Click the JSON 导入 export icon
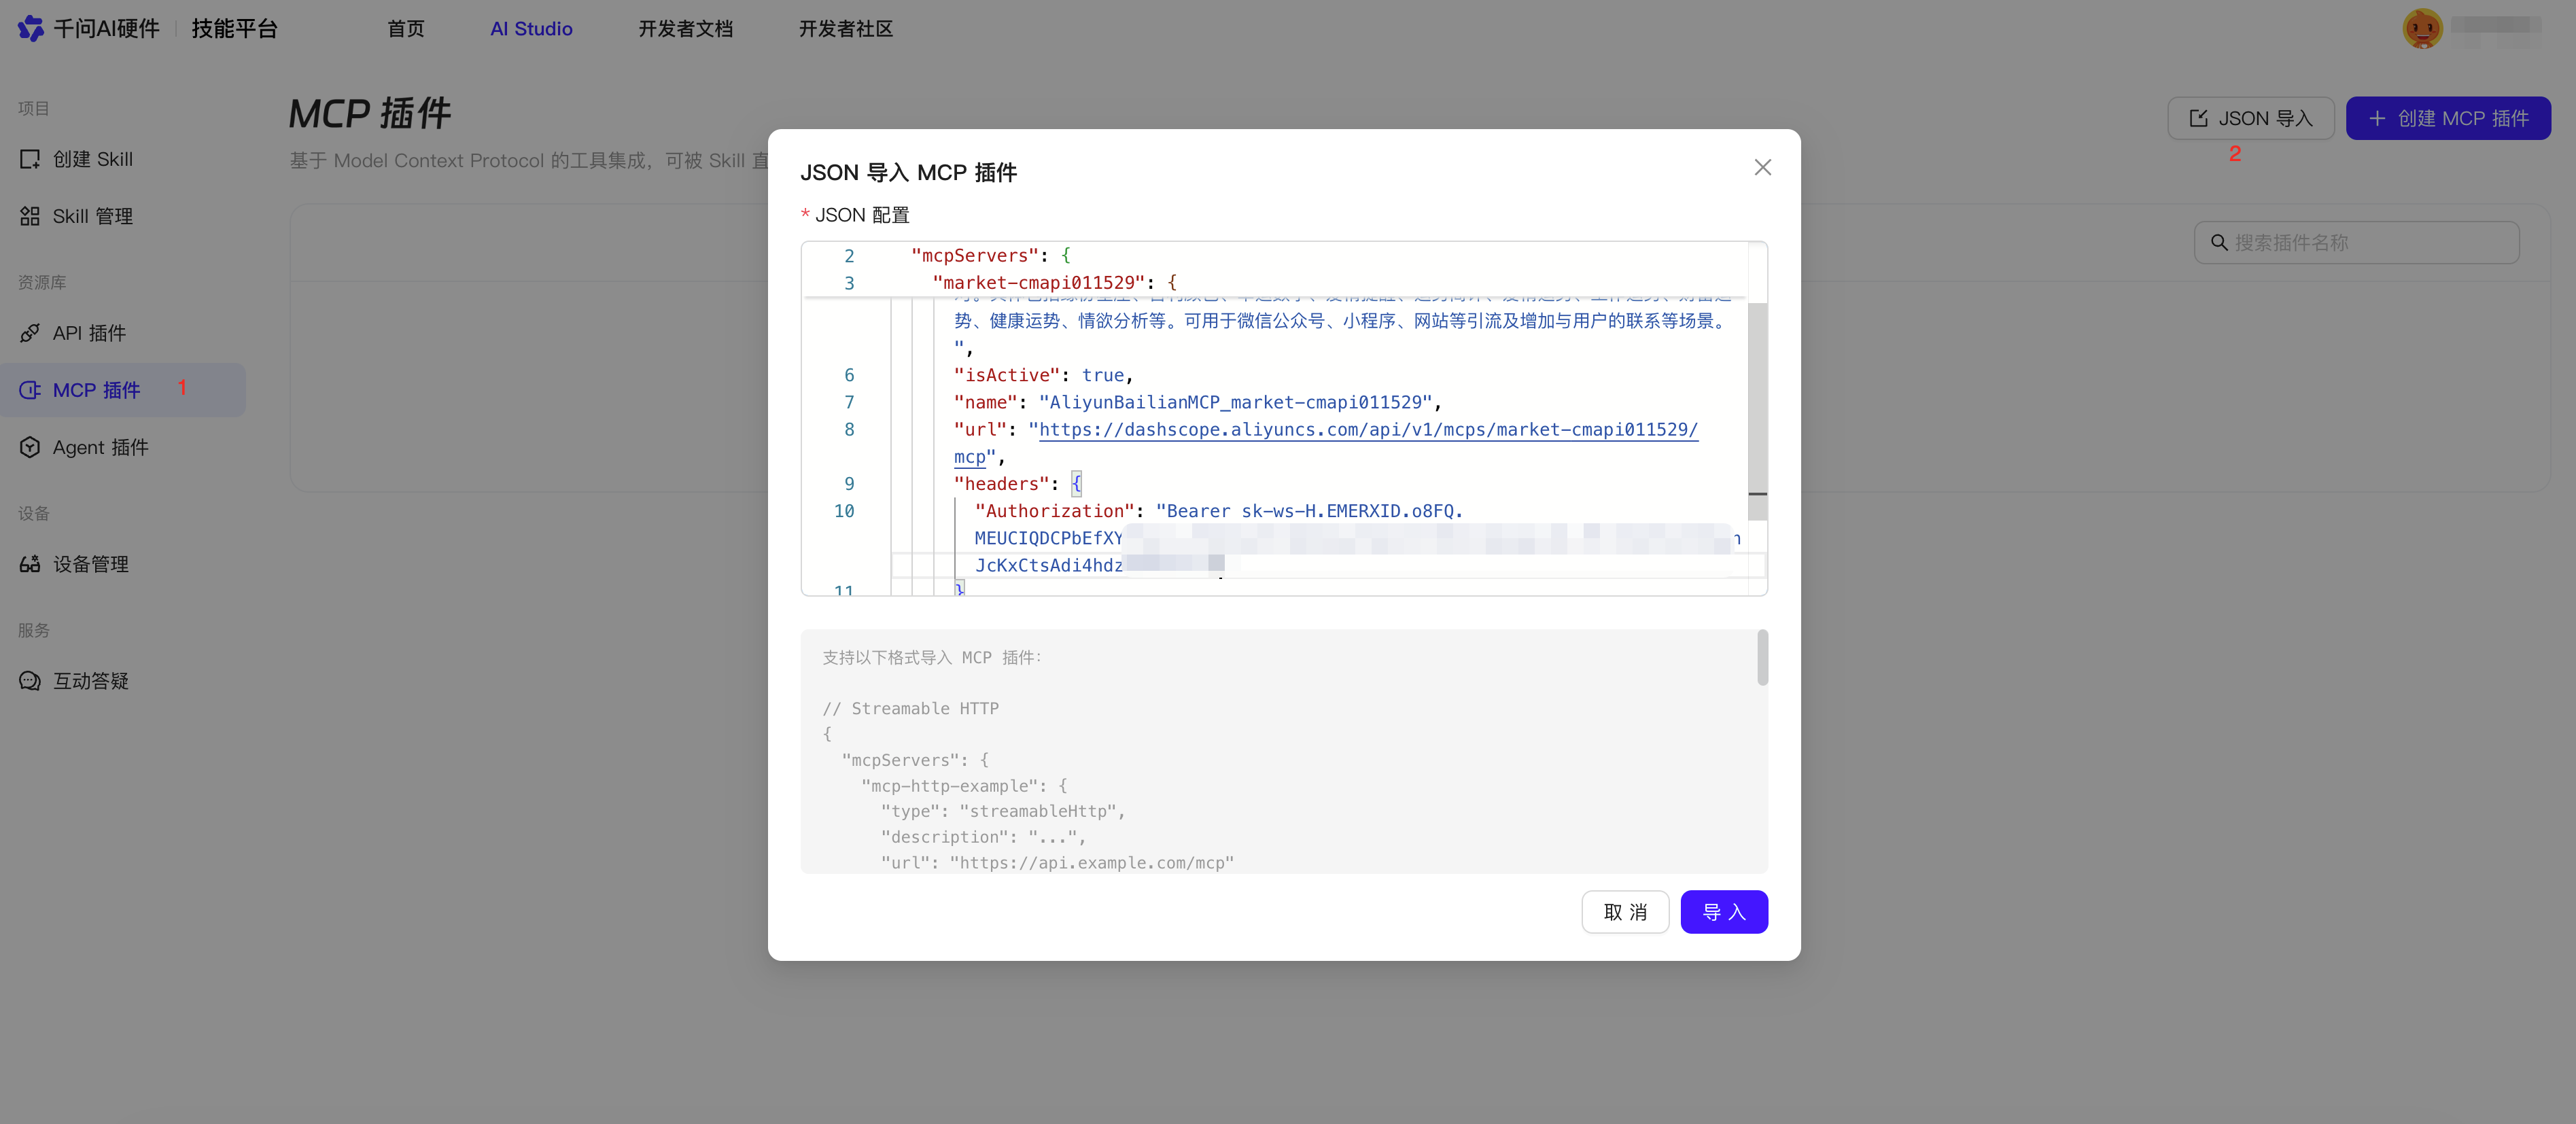Screen dimensions: 2576x1124 [2199, 118]
